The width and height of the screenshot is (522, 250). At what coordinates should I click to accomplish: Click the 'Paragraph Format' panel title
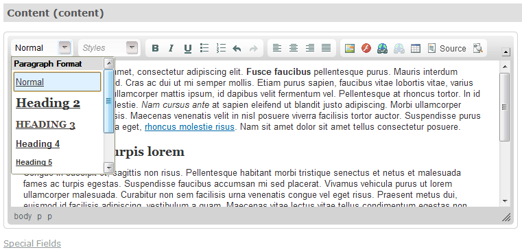coord(48,64)
